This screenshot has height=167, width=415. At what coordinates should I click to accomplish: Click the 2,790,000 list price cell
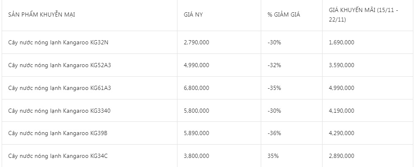pyautogui.click(x=196, y=42)
